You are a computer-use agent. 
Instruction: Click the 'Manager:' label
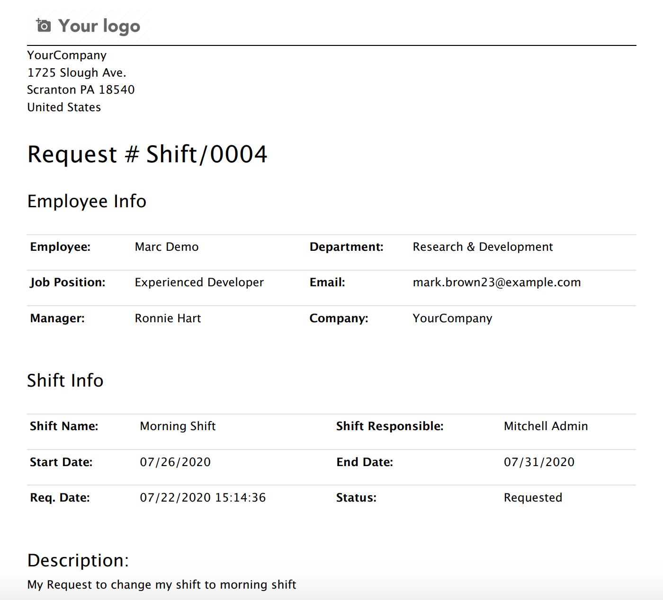(x=57, y=318)
